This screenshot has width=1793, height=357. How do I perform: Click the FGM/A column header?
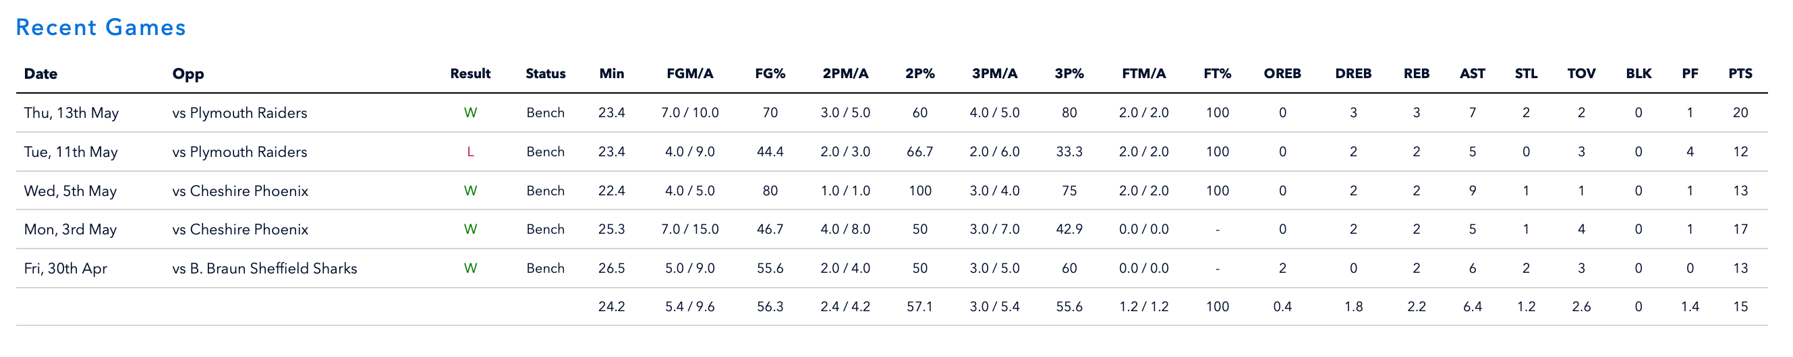click(x=690, y=73)
